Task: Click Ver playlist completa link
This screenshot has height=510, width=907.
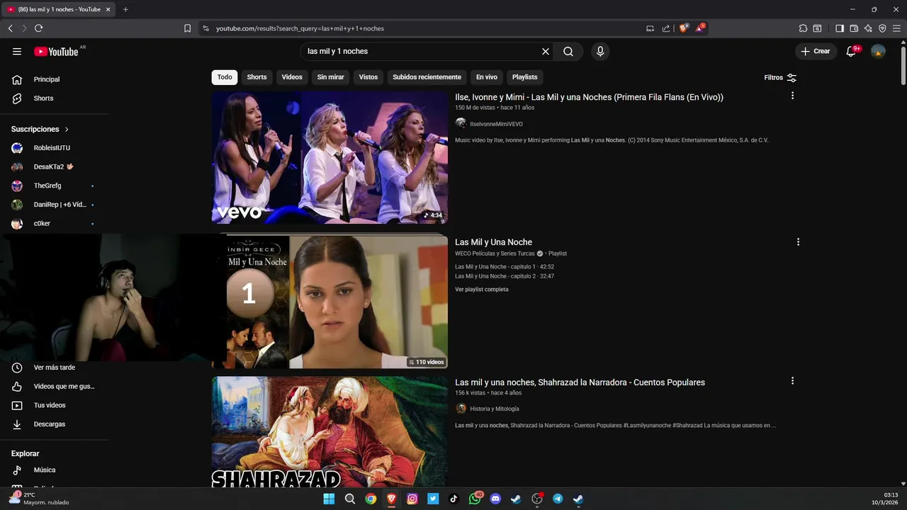Action: click(482, 289)
